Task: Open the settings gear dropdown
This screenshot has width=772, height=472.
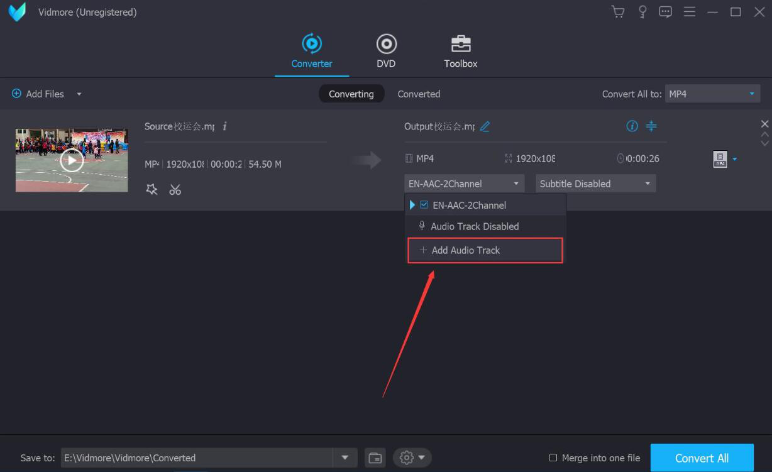Action: coord(412,458)
